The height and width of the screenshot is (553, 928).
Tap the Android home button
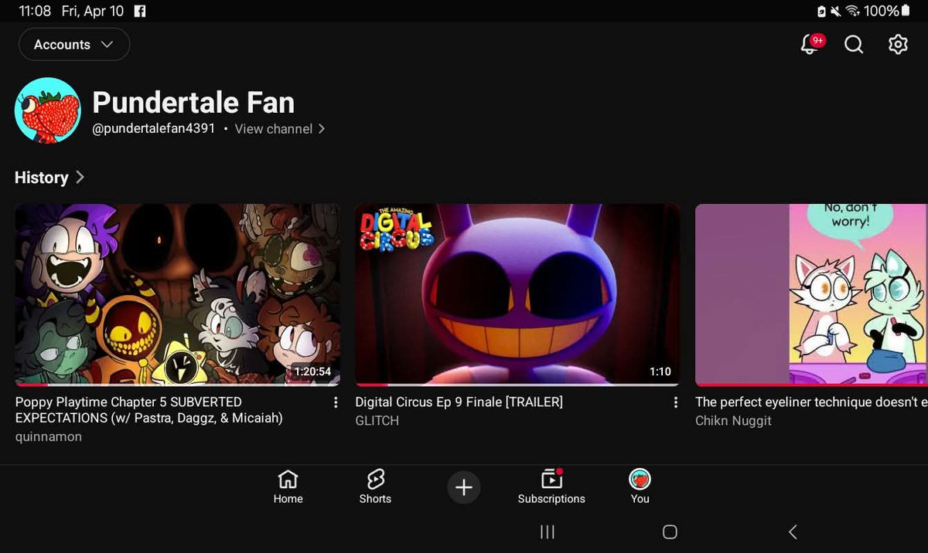670,531
